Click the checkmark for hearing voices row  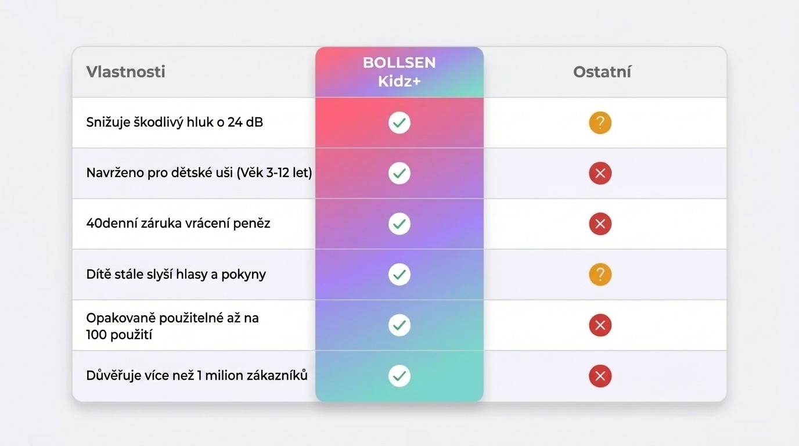(x=399, y=274)
